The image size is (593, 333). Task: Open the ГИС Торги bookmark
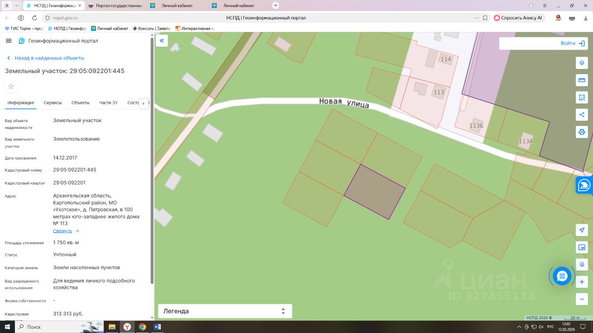coord(24,28)
